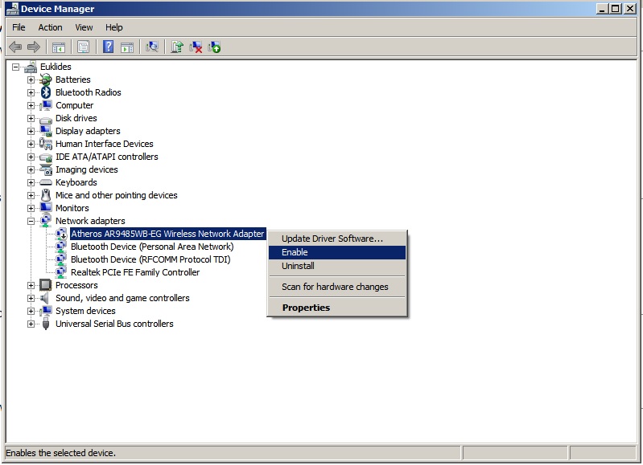643x465 pixels.
Task: Click the Forward arrow toolbar icon
Action: click(34, 47)
